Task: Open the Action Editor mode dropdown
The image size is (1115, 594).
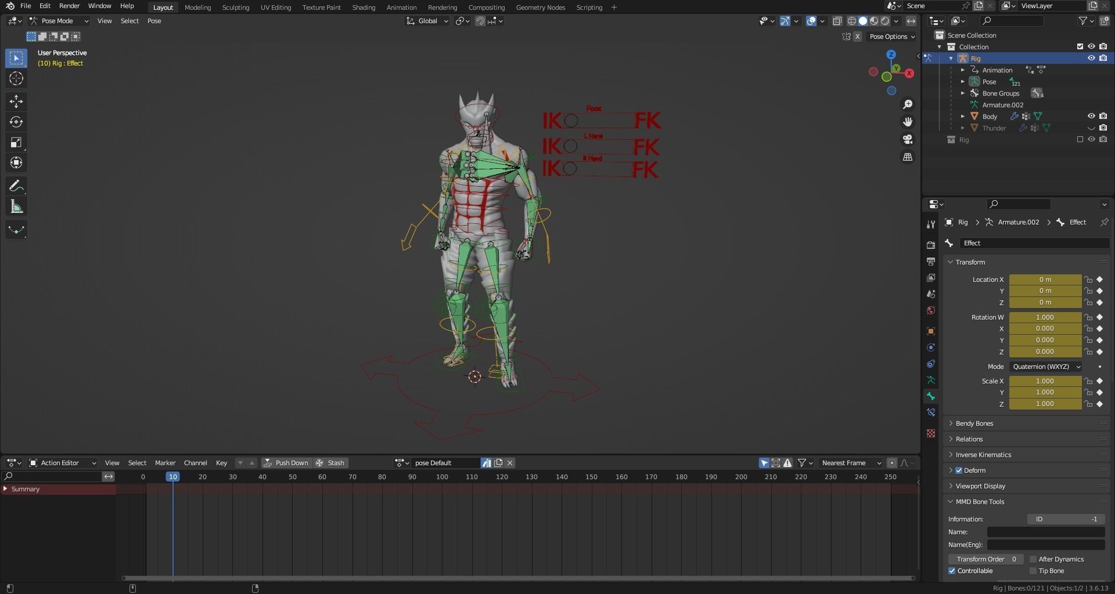Action: point(63,463)
